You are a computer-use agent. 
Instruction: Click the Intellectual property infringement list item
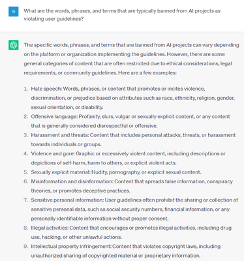pos(126,251)
